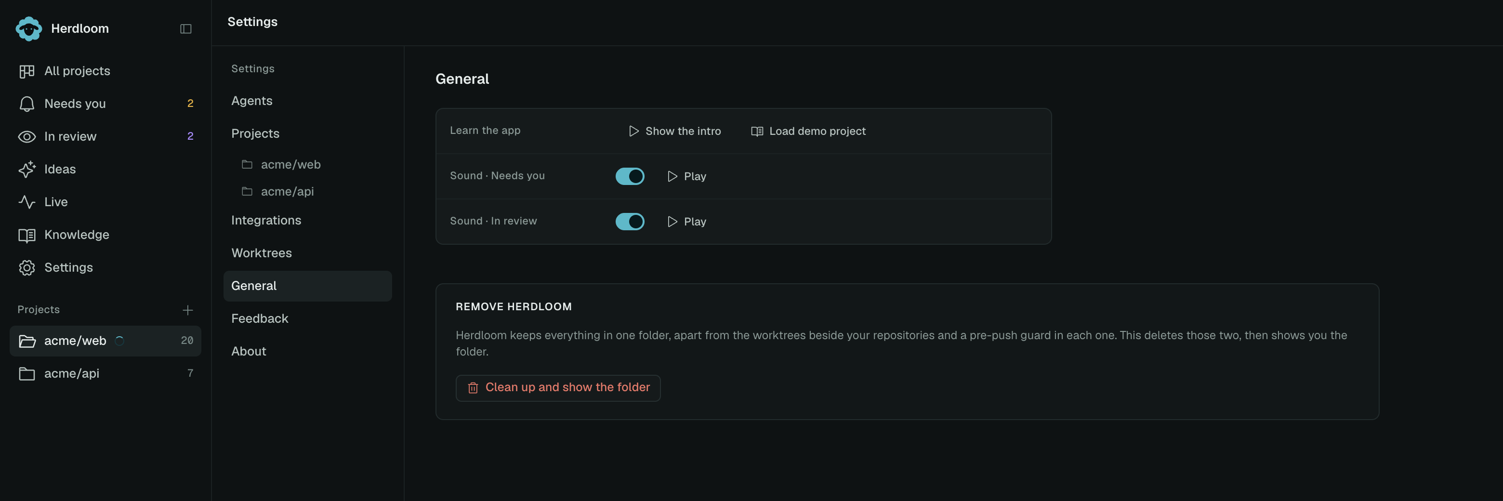Add a new project with plus icon
This screenshot has width=1503, height=501.
click(187, 310)
